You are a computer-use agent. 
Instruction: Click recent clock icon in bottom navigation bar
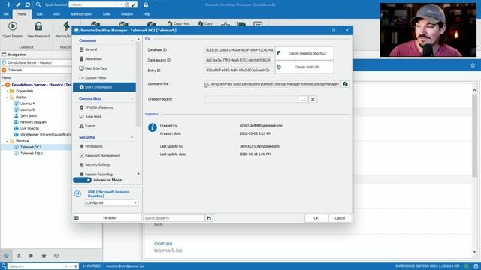56,256
